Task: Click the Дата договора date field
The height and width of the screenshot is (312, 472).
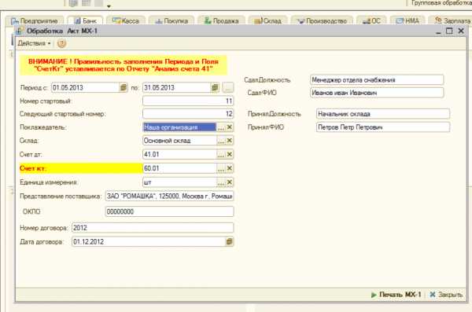Action: (x=149, y=241)
